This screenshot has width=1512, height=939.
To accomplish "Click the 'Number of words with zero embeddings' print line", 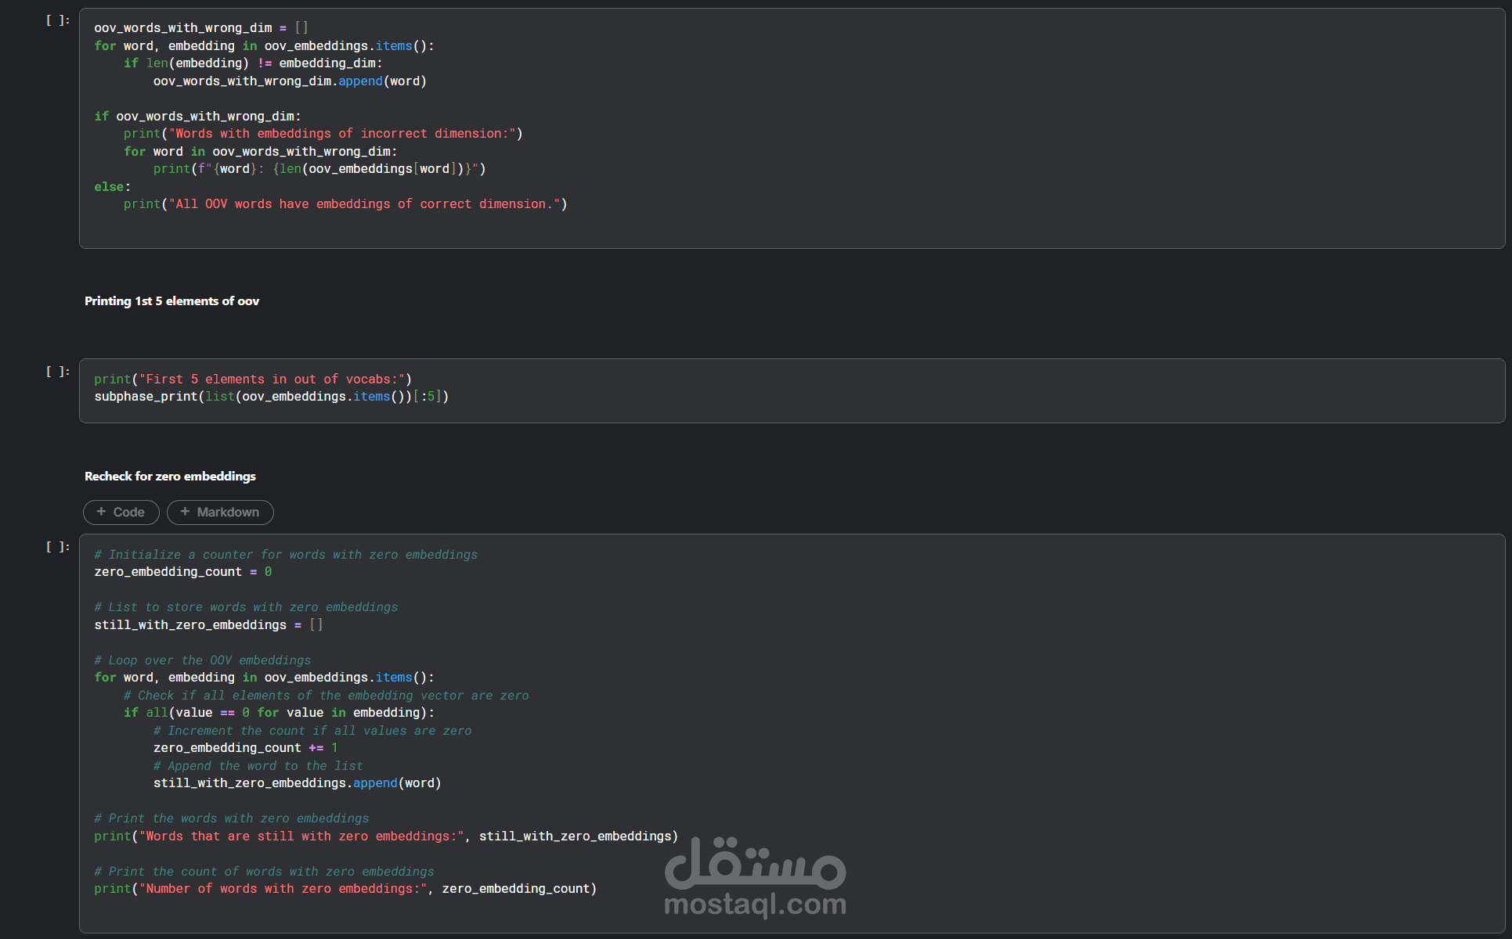I will click(x=345, y=889).
